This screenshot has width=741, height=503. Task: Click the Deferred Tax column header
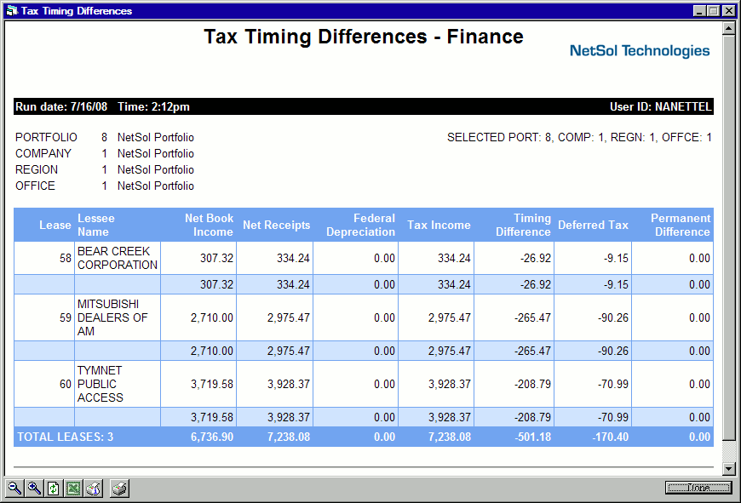point(593,226)
